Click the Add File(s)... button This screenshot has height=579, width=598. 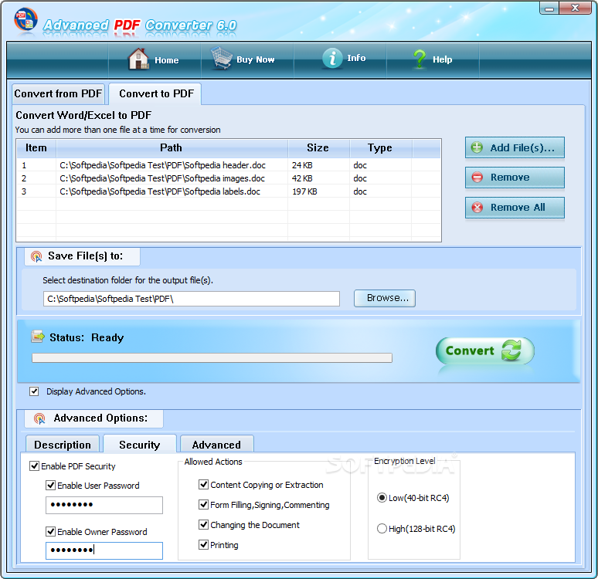[x=515, y=147]
